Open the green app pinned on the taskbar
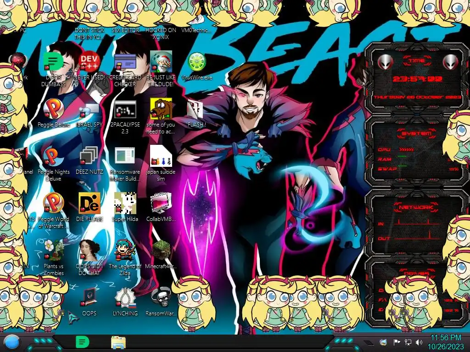Viewport: 470px width, 352px height. 82,342
